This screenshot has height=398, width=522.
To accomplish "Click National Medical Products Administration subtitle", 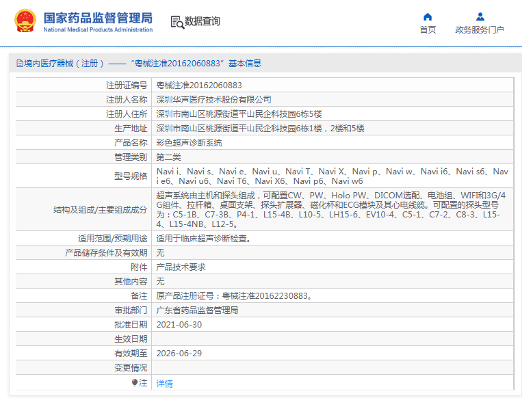I will [98, 29].
